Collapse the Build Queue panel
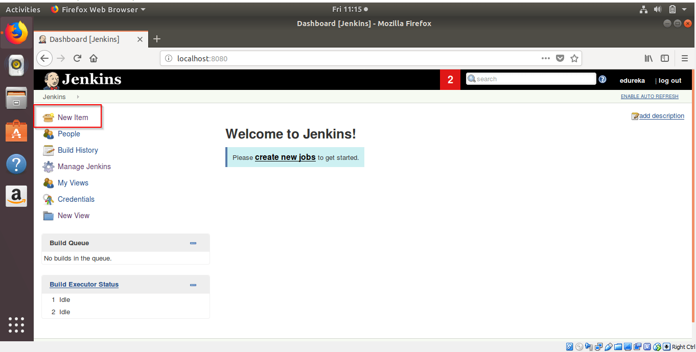The width and height of the screenshot is (696, 352). click(x=193, y=243)
